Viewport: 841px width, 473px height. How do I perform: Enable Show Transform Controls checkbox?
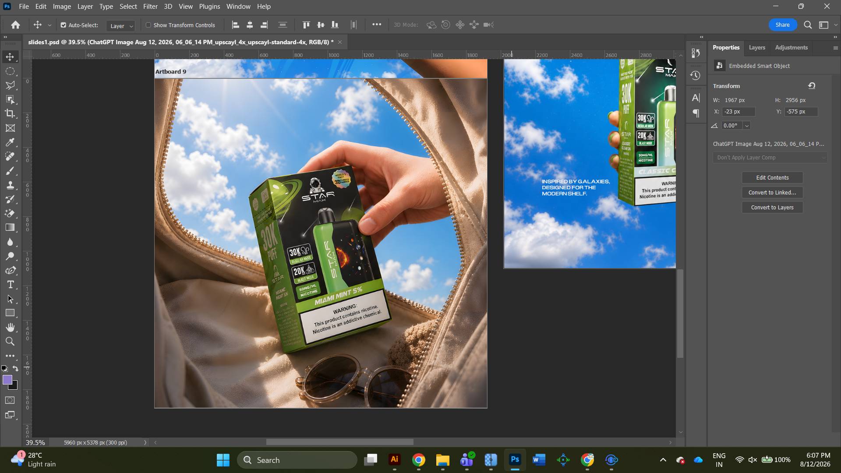point(148,25)
